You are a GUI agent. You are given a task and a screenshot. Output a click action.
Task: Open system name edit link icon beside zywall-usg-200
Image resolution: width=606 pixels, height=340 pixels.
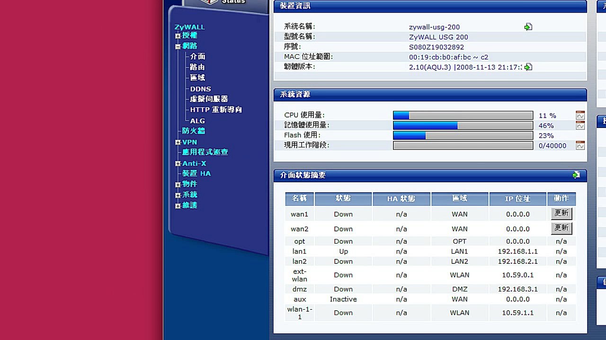[528, 27]
